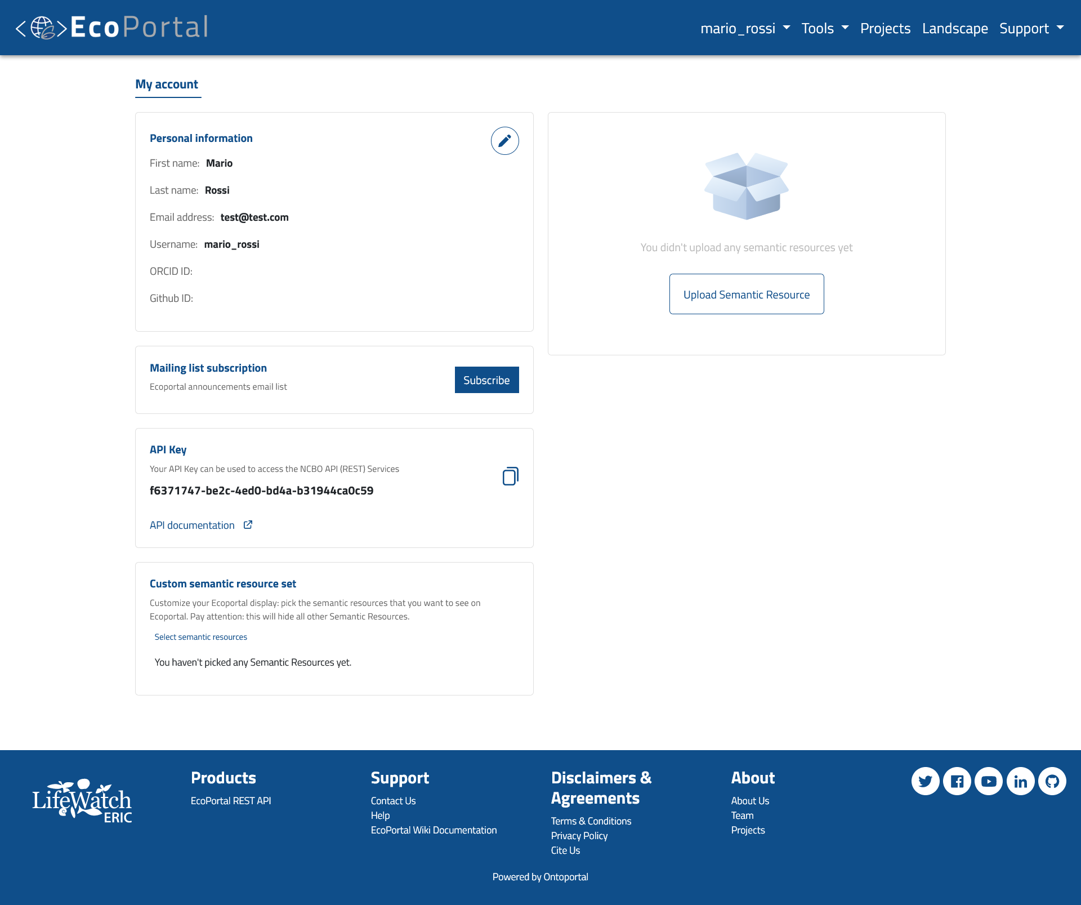1081x905 pixels.
Task: Click the pencil edit personal information icon
Action: [504, 141]
